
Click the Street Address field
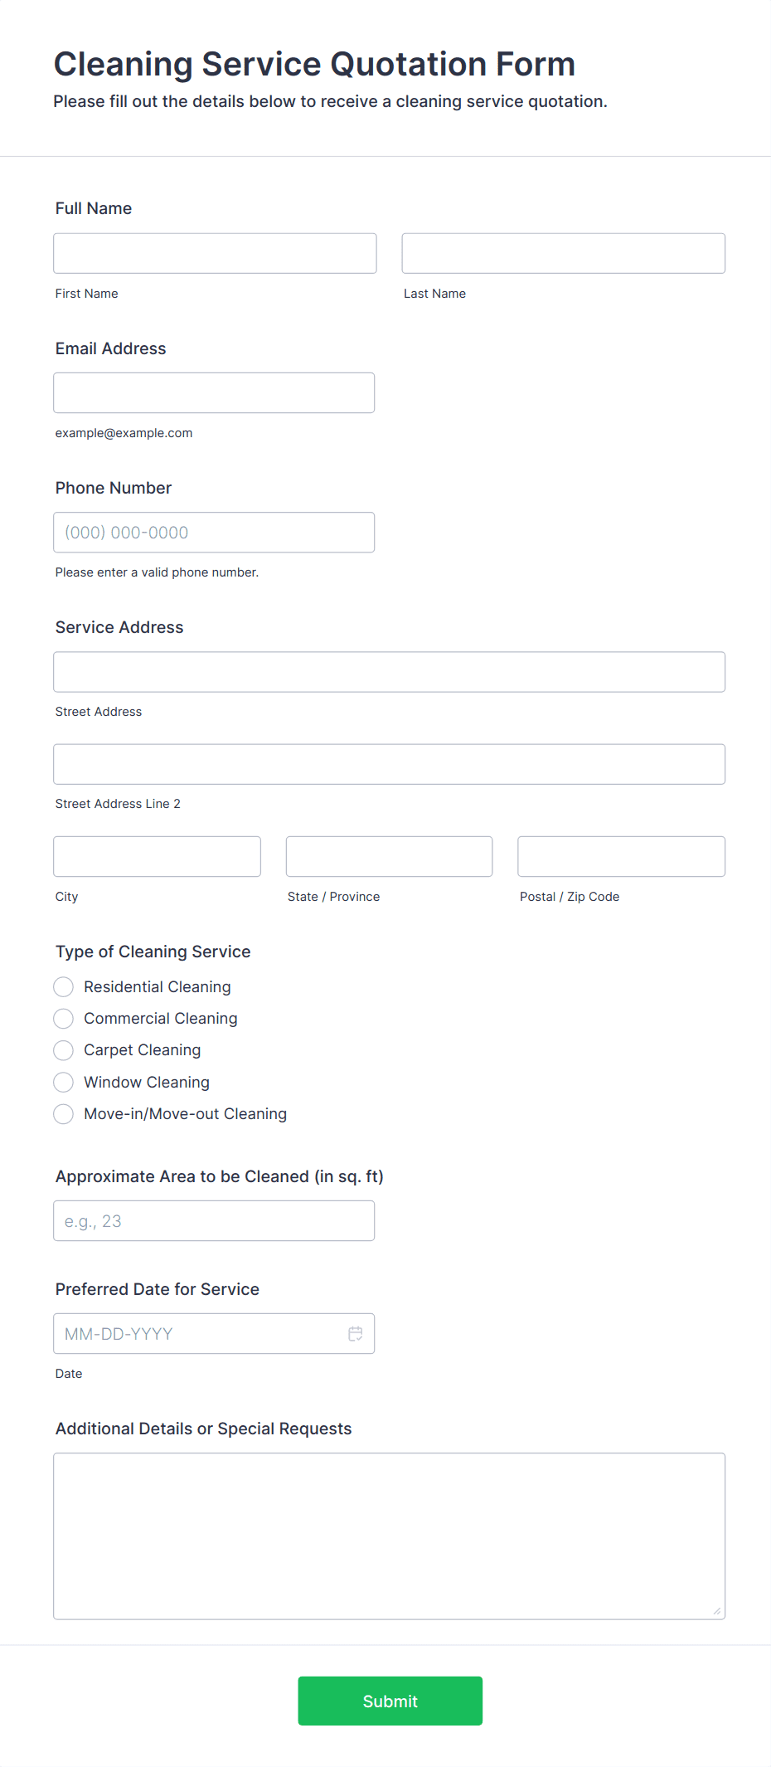389,672
